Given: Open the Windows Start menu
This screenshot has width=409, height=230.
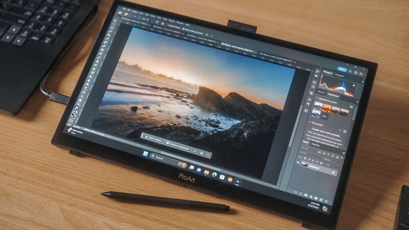Looking at the screenshot, I should pos(146,154).
